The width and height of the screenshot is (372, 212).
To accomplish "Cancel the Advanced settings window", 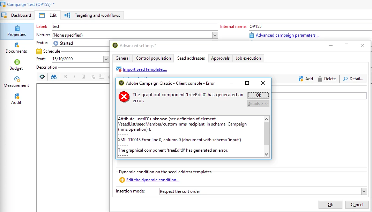I will click(x=357, y=205).
